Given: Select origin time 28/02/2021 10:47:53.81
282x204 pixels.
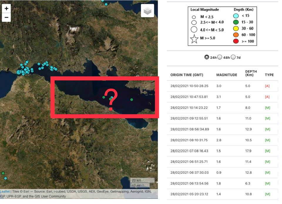Looking at the screenshot, I should [189, 97].
